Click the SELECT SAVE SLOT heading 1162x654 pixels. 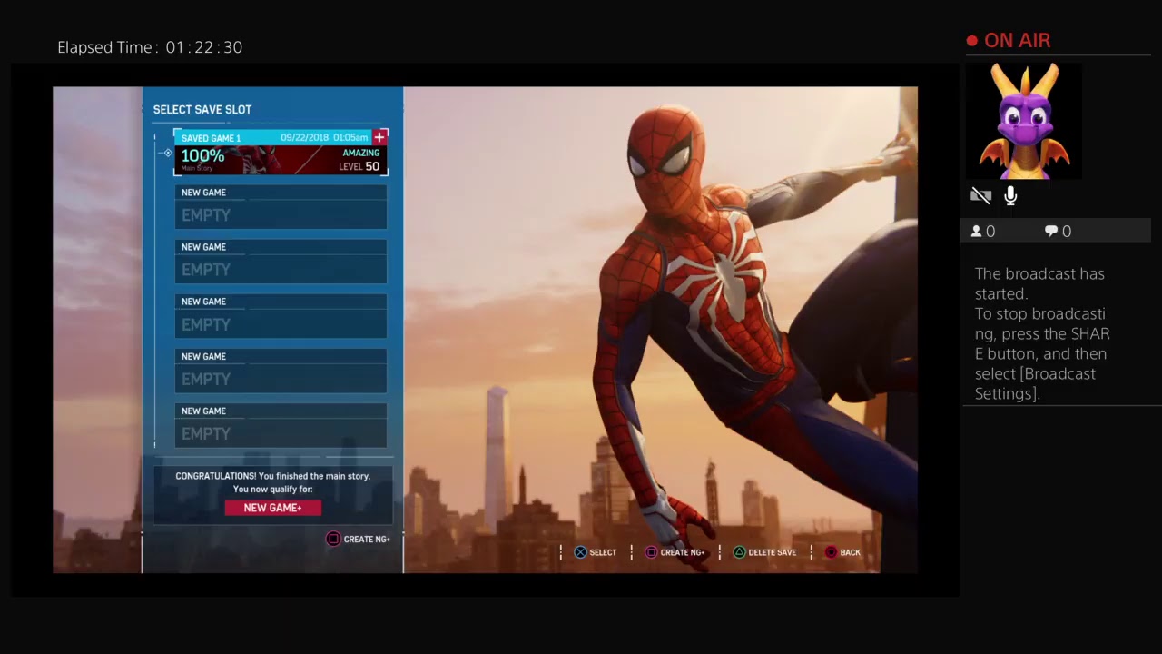pos(202,110)
